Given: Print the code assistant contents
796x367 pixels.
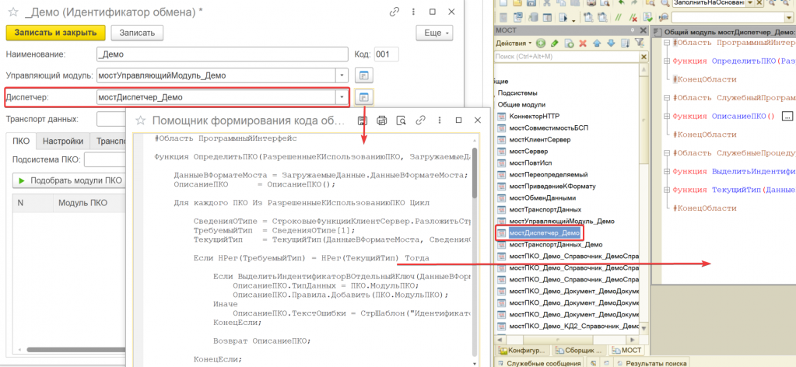Looking at the screenshot, I should click(x=382, y=121).
